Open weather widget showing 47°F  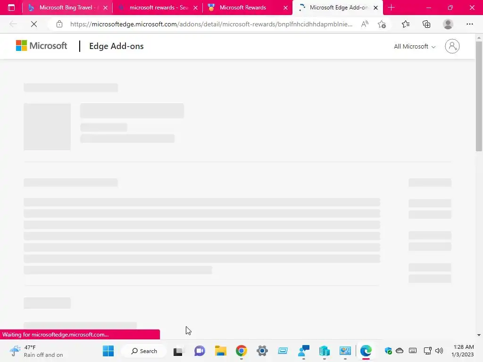click(36, 351)
